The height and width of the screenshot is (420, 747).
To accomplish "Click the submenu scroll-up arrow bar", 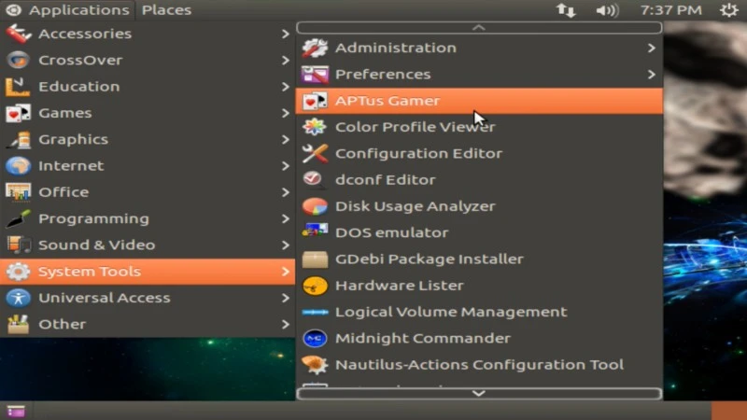I will tap(479, 28).
